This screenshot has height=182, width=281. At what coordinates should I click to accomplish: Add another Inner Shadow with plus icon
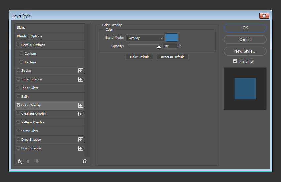81,79
